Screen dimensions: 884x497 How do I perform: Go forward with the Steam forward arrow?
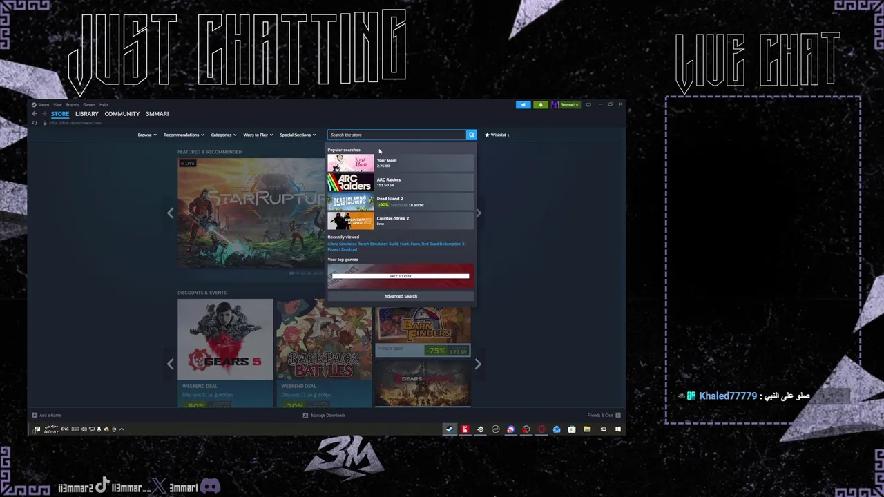pyautogui.click(x=44, y=114)
